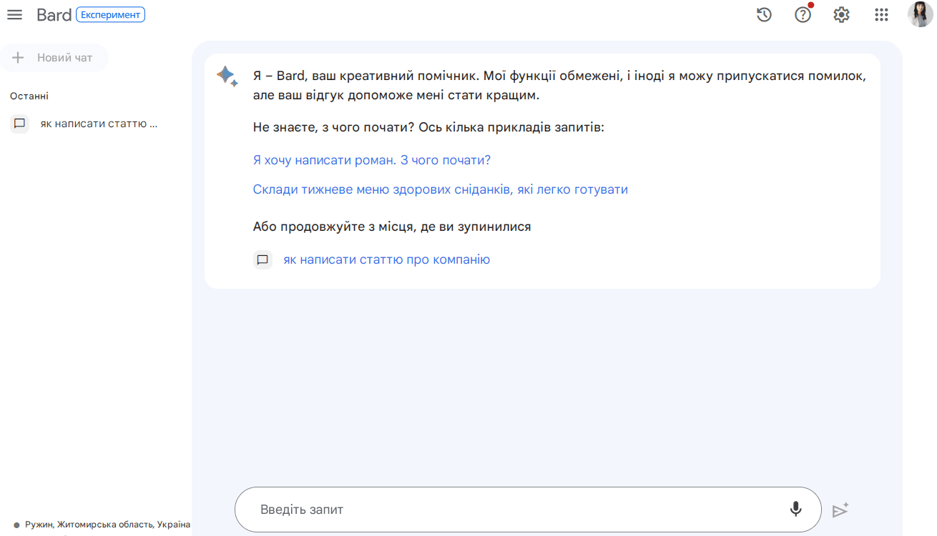This screenshot has width=937, height=536.
Task: Open the chat history icon
Action: click(x=764, y=14)
